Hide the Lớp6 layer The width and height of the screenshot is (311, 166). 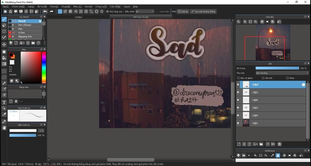point(238,100)
